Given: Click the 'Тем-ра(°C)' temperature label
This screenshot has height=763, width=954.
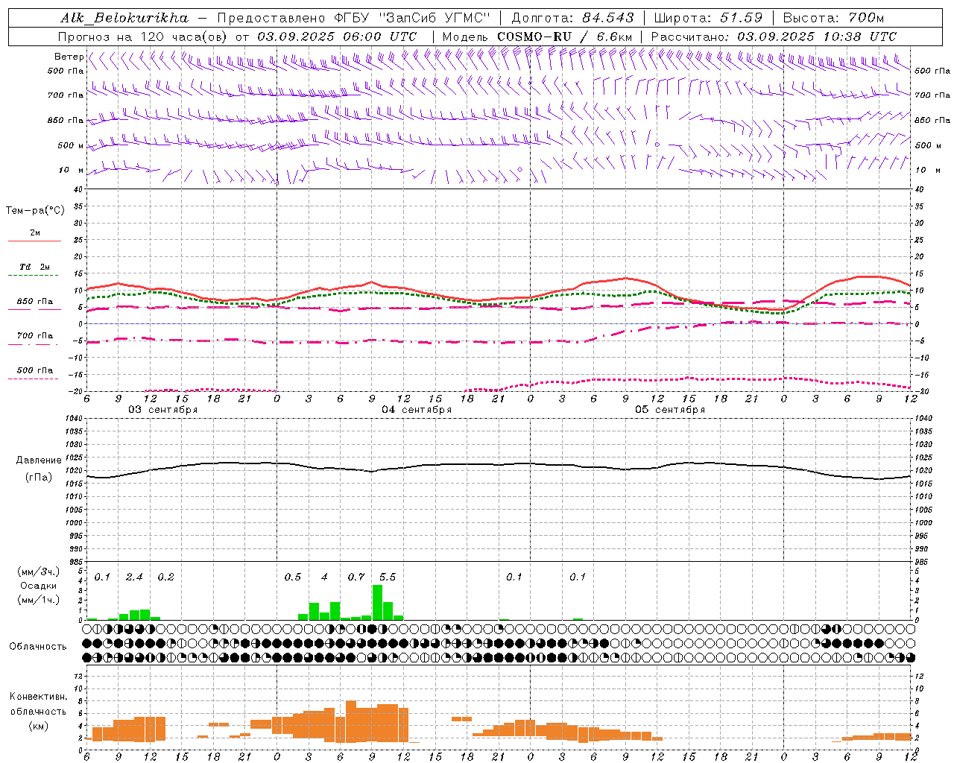Looking at the screenshot, I should [x=35, y=211].
